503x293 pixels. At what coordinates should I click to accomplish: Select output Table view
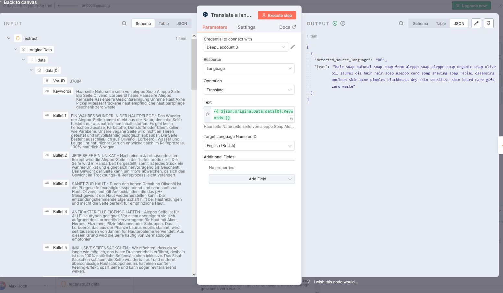point(441,23)
